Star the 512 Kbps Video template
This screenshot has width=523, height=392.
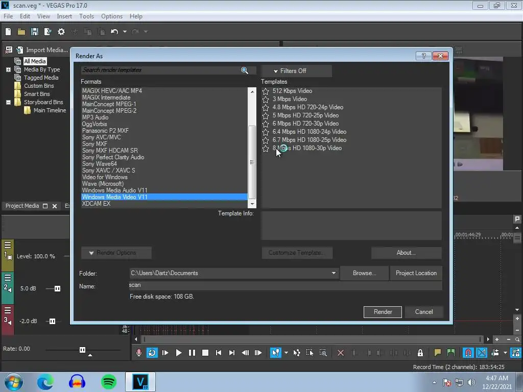[266, 91]
